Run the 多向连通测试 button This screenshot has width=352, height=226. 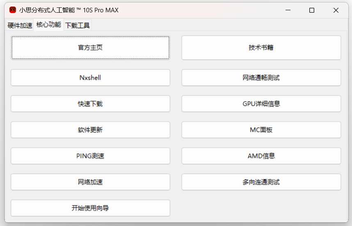pyautogui.click(x=261, y=182)
